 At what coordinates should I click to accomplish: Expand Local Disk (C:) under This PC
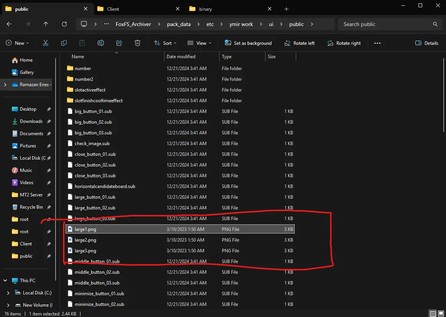coord(8,292)
